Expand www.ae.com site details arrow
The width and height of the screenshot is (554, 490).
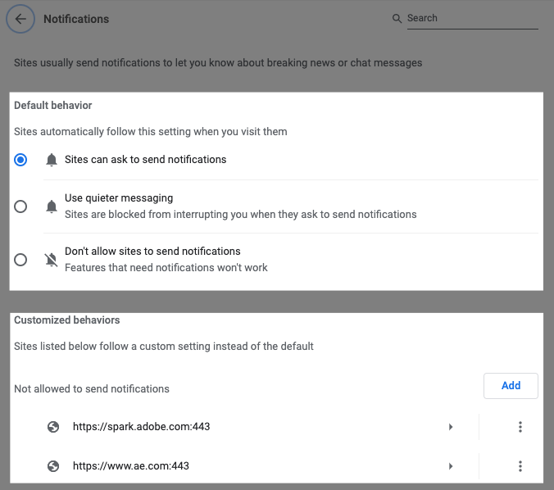pyautogui.click(x=450, y=466)
